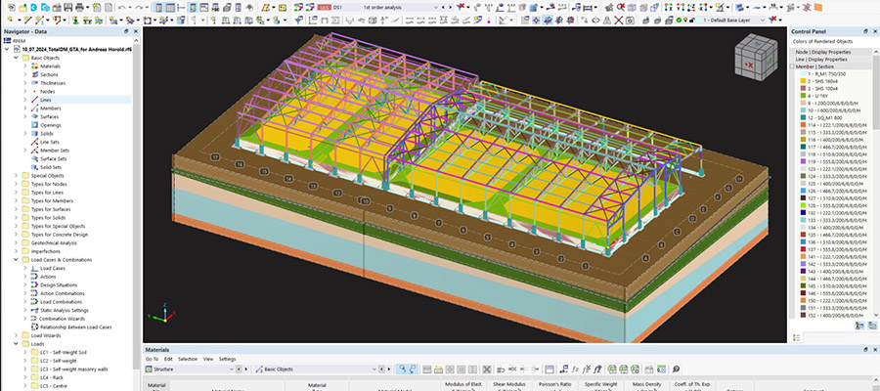The image size is (880, 391).
Task: Open the Selection menu in Materials panel
Action: point(187,359)
